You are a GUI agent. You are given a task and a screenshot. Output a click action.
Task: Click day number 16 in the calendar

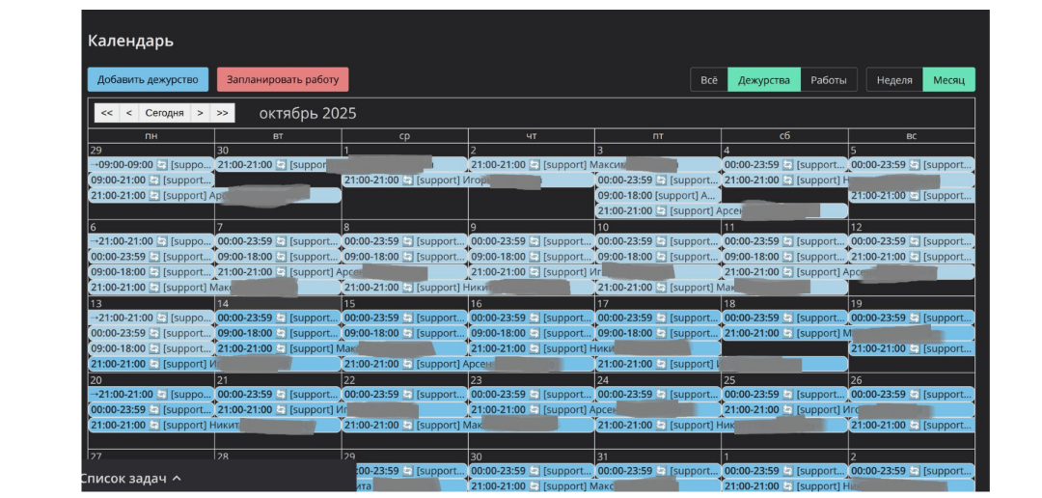(x=478, y=304)
